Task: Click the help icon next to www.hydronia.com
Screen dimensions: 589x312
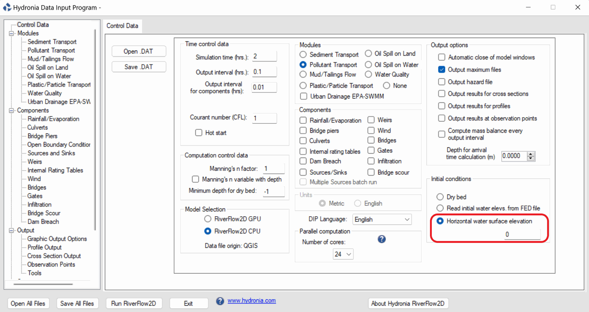Action: click(x=220, y=301)
